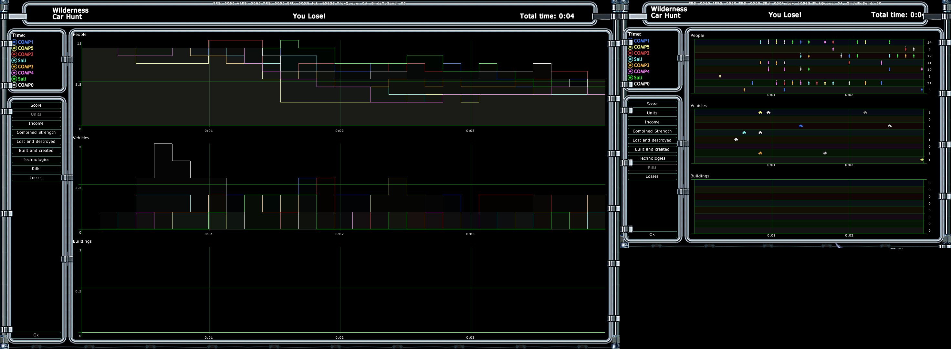The image size is (951, 349).
Task: Open Income view in right window
Action: pos(652,122)
